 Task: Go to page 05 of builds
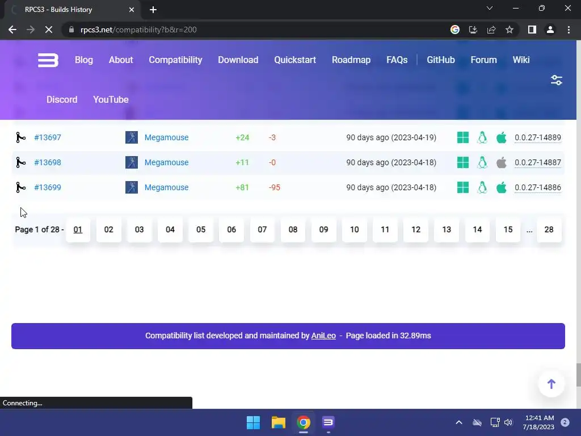[x=201, y=230]
